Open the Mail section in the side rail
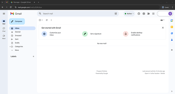Viewport: 175px width, 94px height. tap(4, 22)
